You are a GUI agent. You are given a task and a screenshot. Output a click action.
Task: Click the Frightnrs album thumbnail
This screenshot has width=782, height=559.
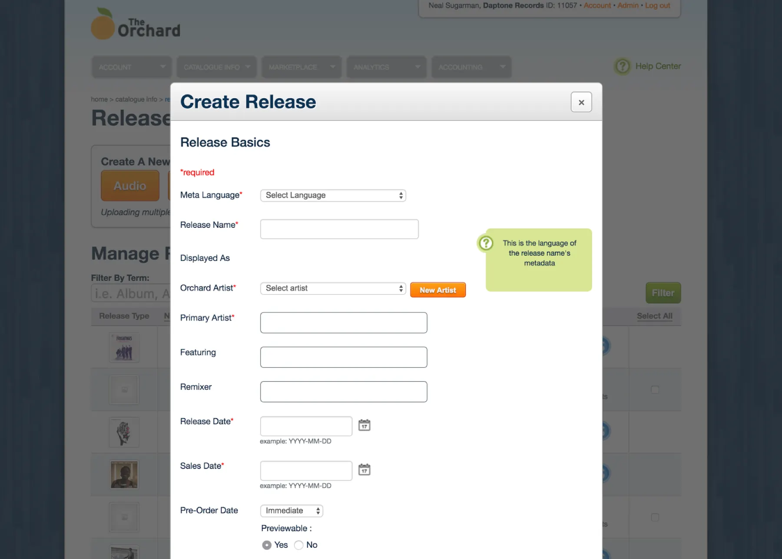(124, 347)
